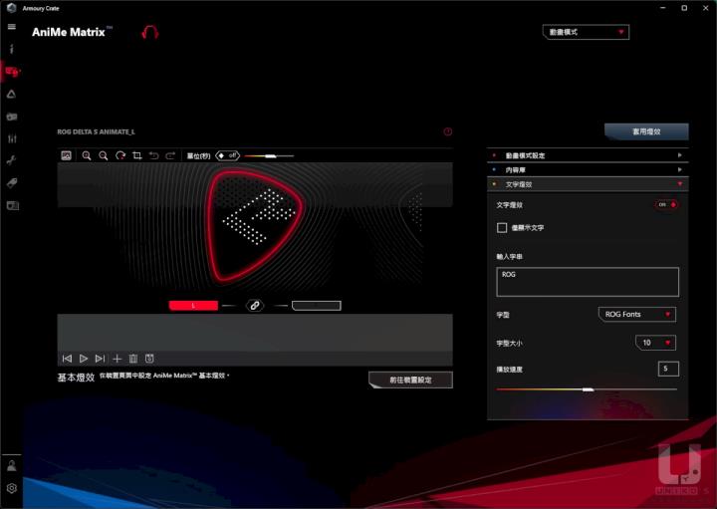Open the wrench tools icon in sidebar

click(x=11, y=160)
